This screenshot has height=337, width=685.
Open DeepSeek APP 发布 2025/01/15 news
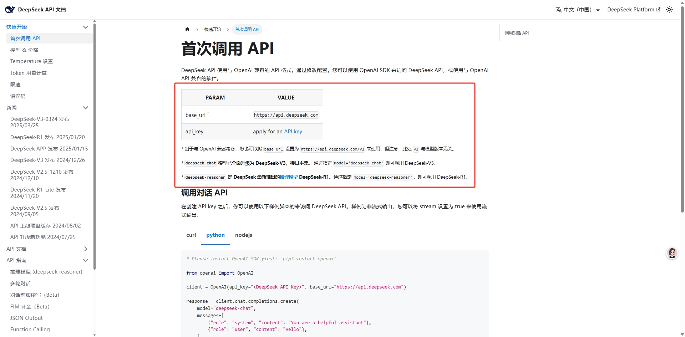click(x=49, y=149)
